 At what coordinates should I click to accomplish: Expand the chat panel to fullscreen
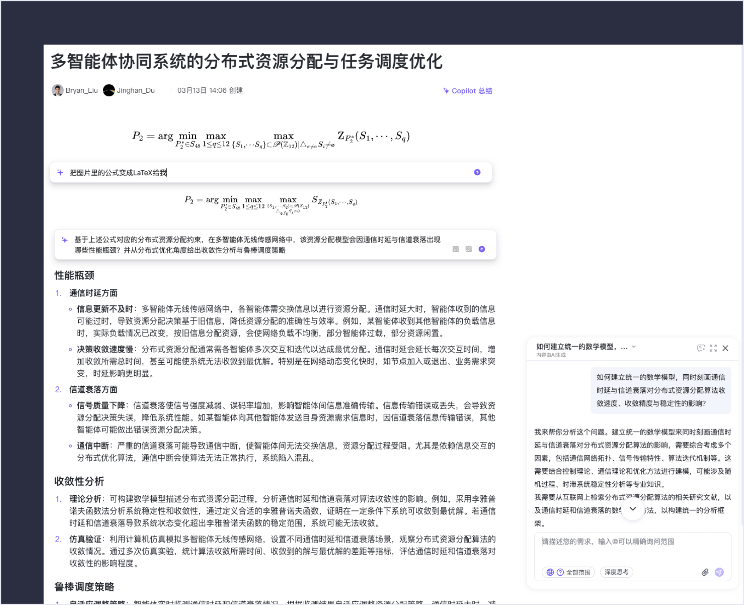coord(713,348)
